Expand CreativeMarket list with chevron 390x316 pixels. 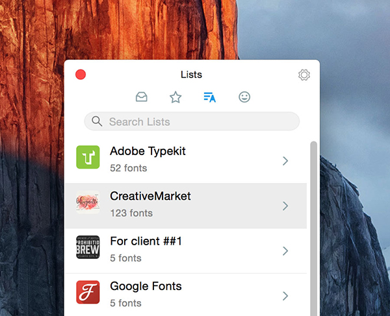point(285,206)
